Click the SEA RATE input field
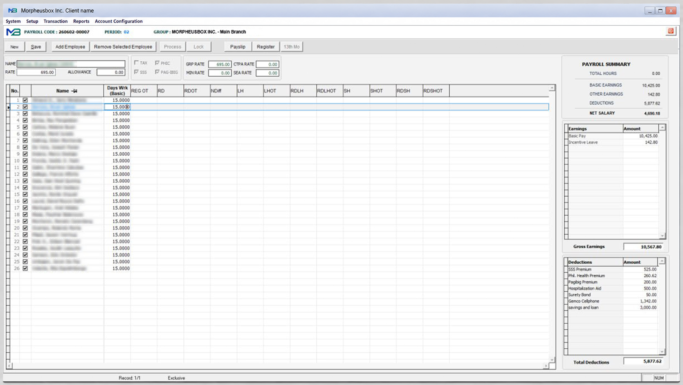Screen dimensions: 683x385 pyautogui.click(x=267, y=73)
